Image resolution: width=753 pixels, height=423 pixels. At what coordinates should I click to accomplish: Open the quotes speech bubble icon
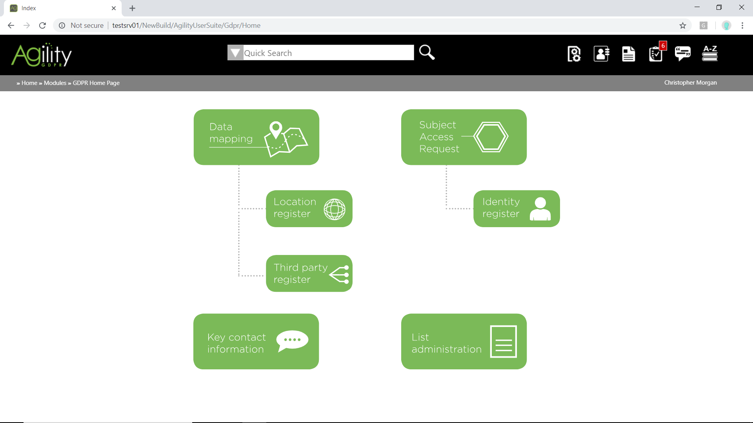[682, 53]
